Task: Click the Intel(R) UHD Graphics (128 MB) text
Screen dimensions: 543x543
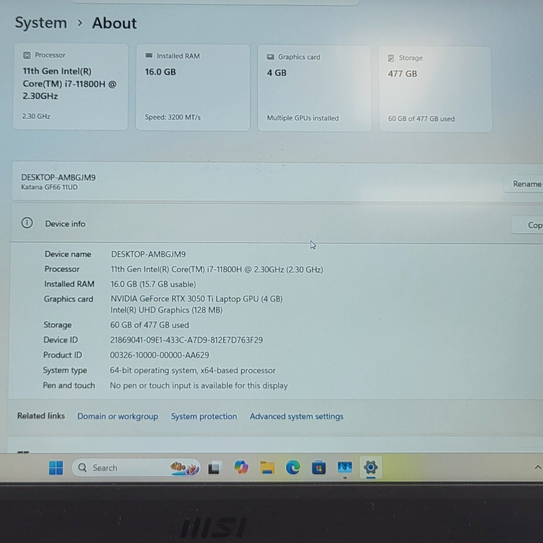Action: tap(166, 310)
